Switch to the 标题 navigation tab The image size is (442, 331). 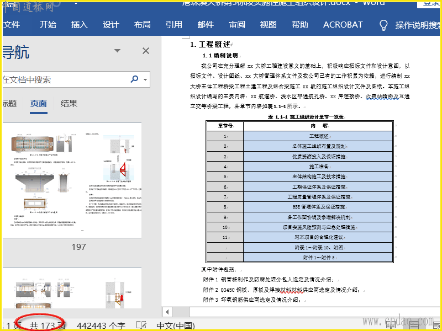coord(10,104)
